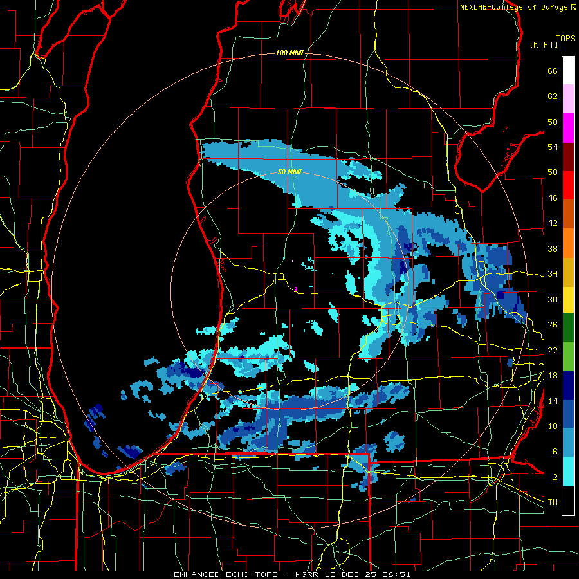Pick the light blue legend swatch
This screenshot has height=579, width=579.
[x=568, y=443]
